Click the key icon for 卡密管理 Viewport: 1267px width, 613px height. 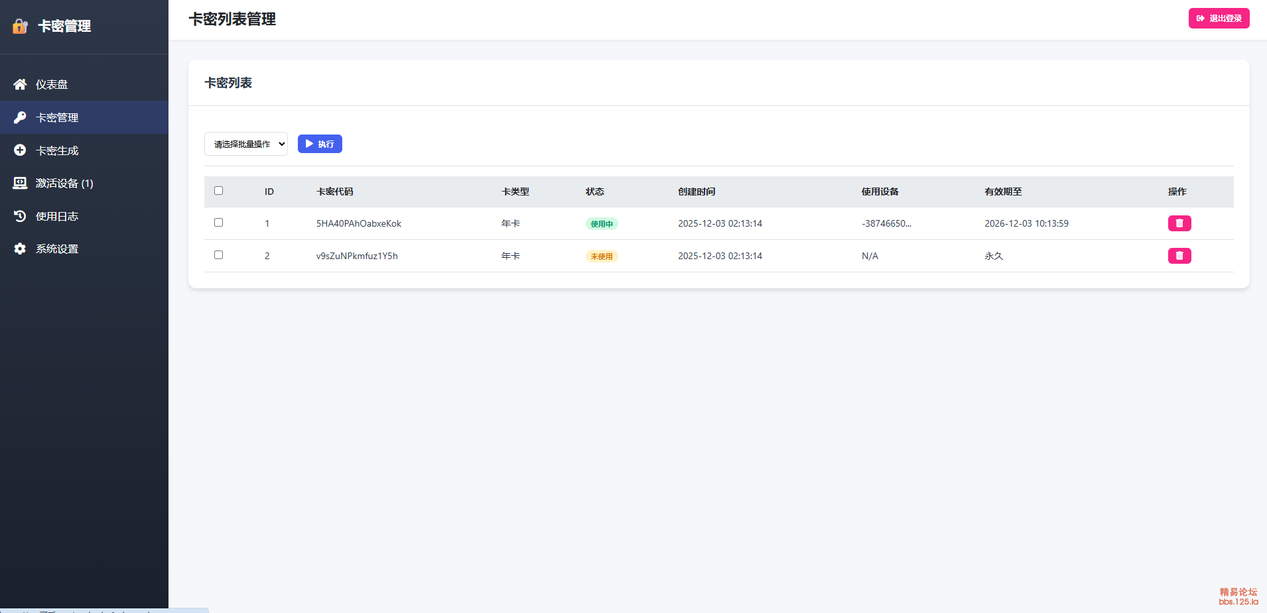point(20,117)
